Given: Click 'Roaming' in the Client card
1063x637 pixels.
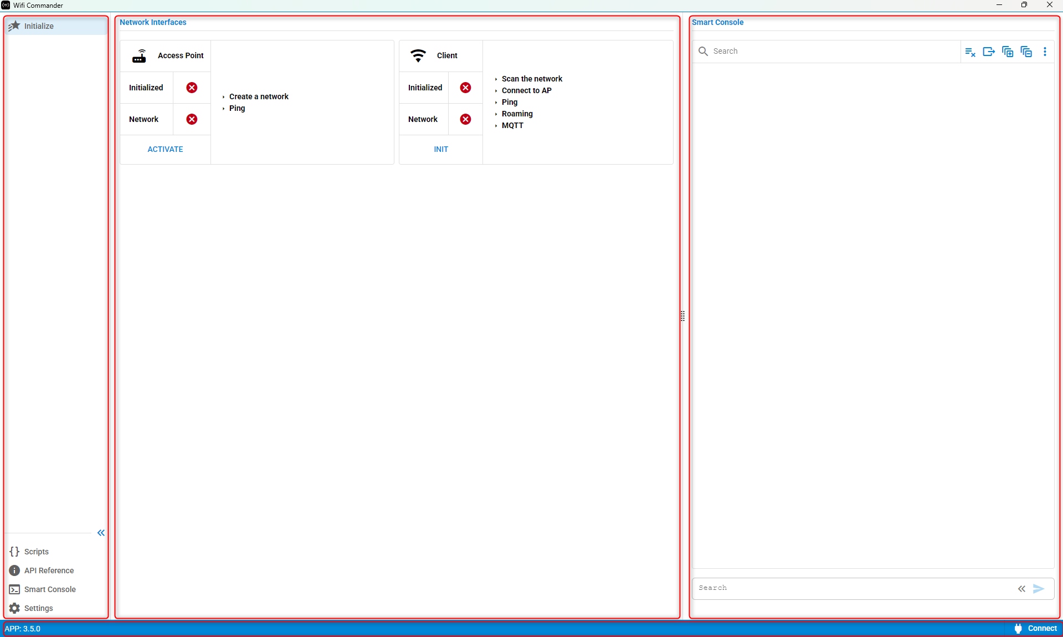Looking at the screenshot, I should 517,114.
